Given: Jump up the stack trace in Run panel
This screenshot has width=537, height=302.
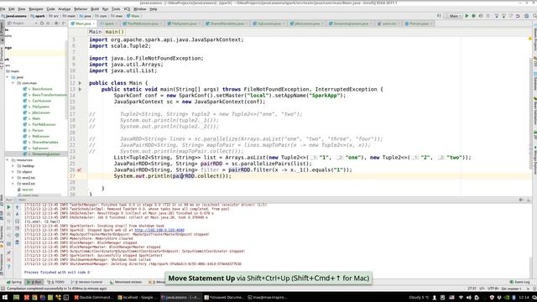Looking at the screenshot, I should 17,207.
